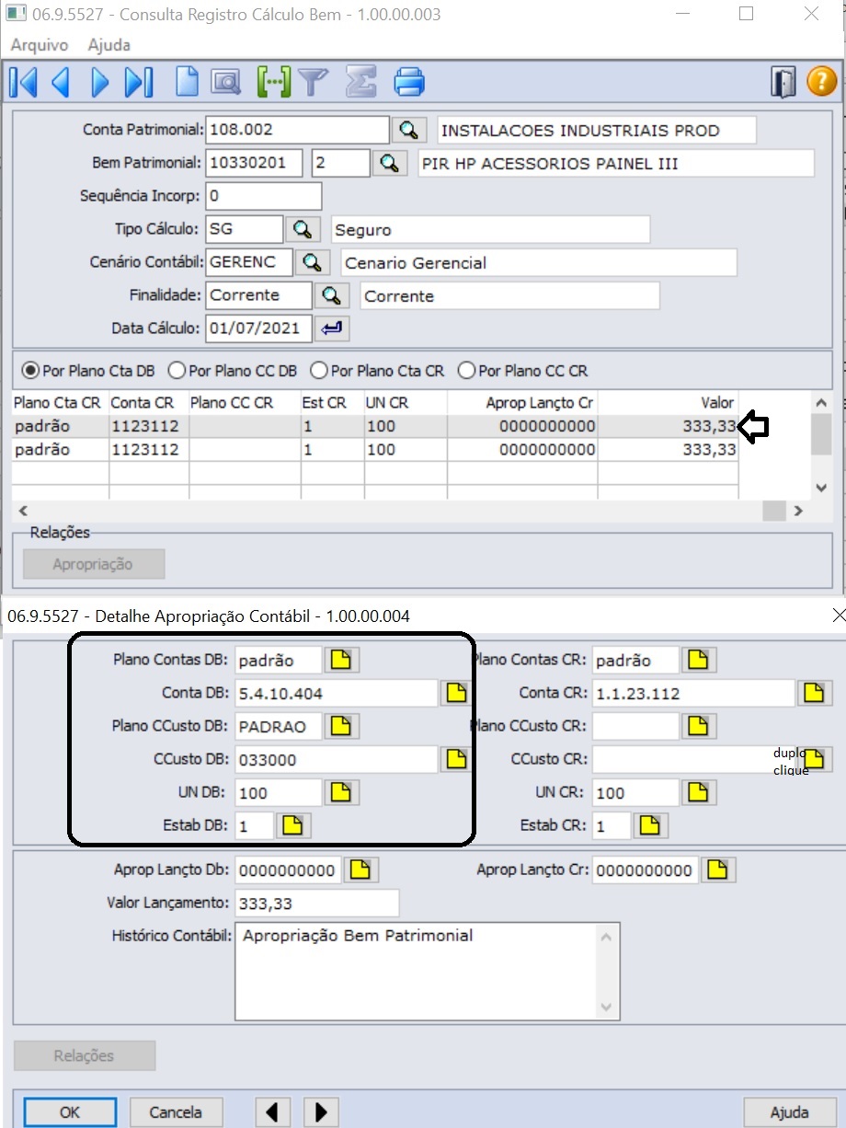Click the Data Cálculo enter arrow icon
846x1128 pixels.
click(332, 328)
